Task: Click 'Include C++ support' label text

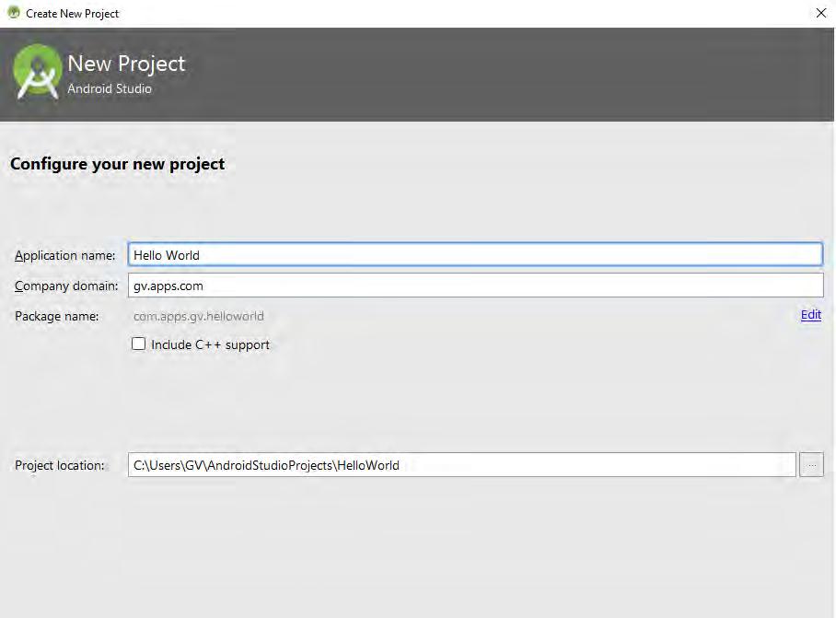Action: coord(210,345)
